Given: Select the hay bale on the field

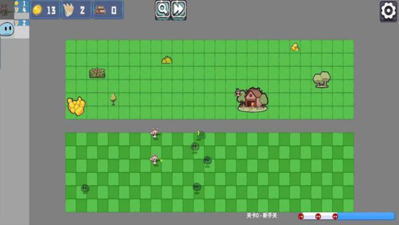Looking at the screenshot, I should [167, 60].
